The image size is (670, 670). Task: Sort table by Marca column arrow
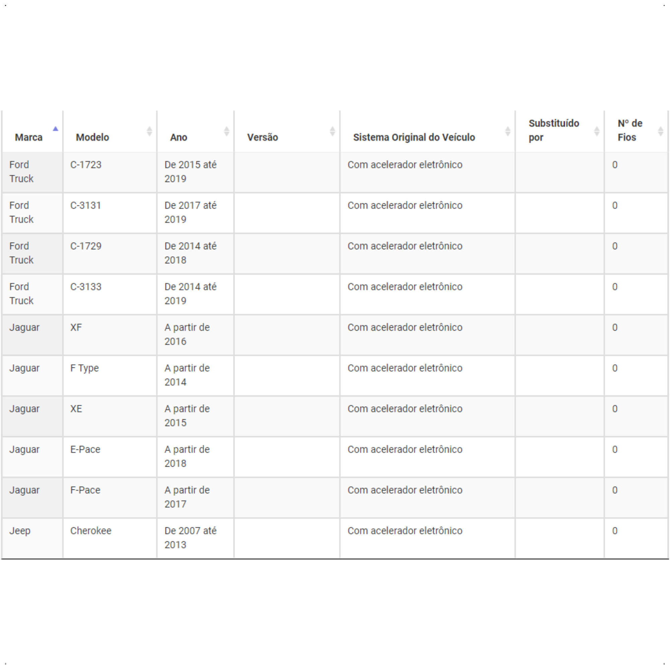(56, 129)
